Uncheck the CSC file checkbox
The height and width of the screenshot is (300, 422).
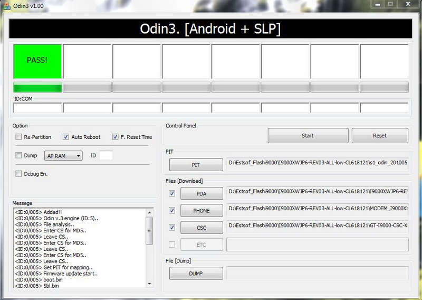click(x=172, y=228)
